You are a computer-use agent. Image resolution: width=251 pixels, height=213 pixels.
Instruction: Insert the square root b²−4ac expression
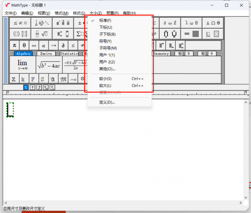(49, 65)
